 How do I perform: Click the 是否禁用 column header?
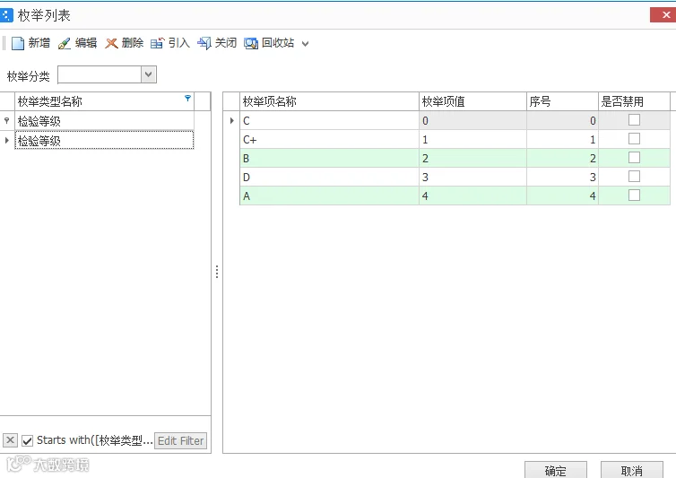pos(634,101)
